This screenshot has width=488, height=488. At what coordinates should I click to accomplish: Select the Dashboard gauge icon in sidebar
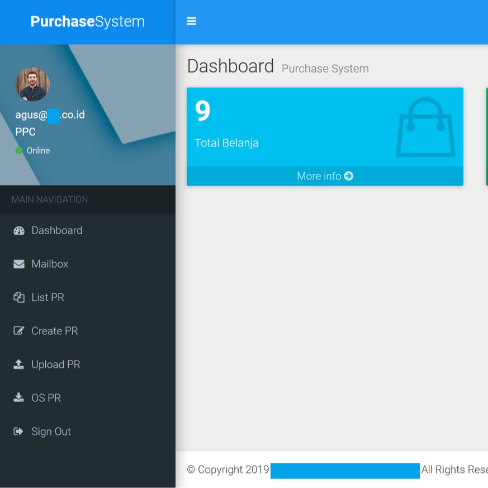click(x=19, y=230)
